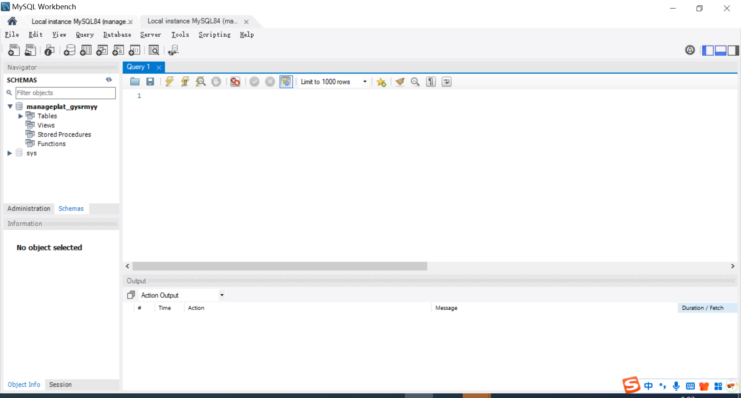Screen dimensions: 741x398
Task: Create a new SQL tab for queries
Action: click(14, 50)
